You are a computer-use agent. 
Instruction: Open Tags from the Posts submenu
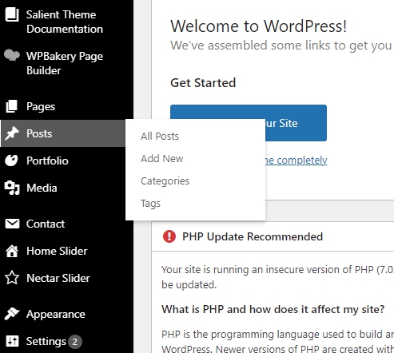tap(150, 204)
